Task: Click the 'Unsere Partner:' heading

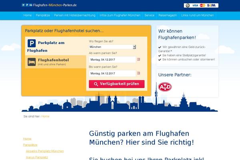Action: [x=175, y=75]
